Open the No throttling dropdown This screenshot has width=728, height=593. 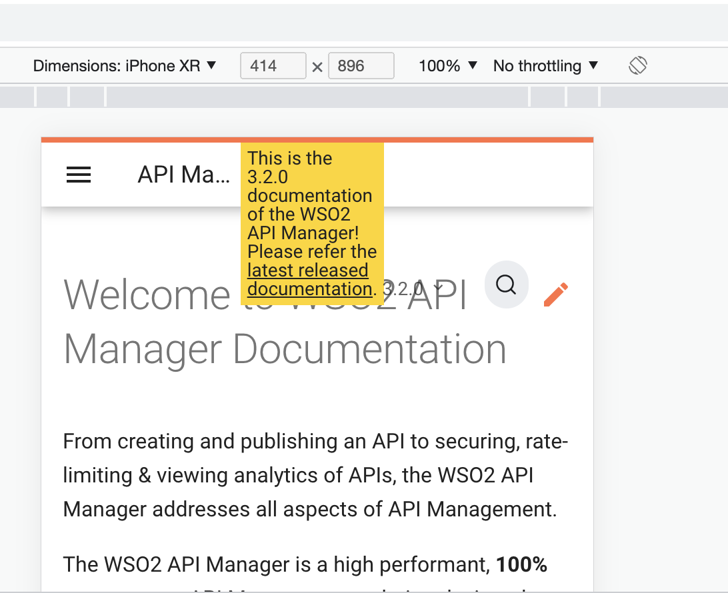coord(545,66)
